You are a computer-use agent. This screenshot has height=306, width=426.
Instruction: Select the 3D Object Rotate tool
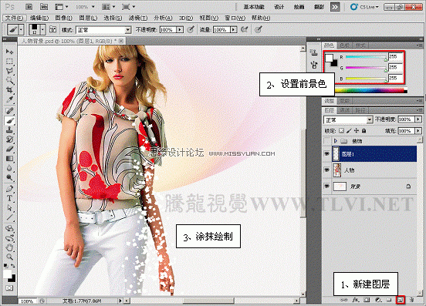9,228
